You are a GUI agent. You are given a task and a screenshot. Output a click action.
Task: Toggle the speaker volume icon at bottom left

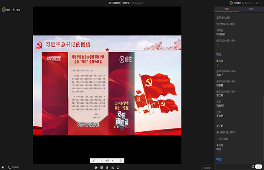coord(3,167)
